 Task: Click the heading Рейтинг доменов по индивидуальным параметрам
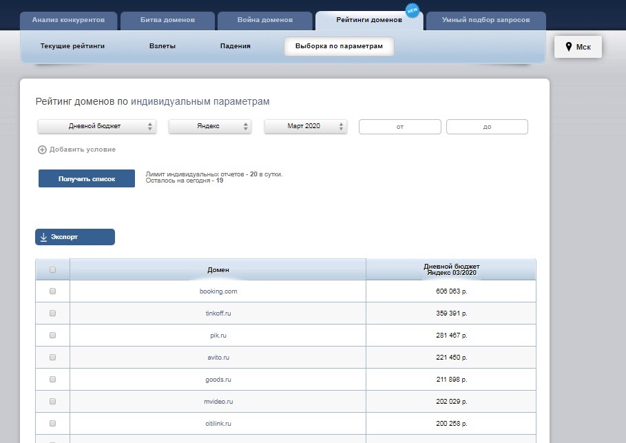(152, 101)
